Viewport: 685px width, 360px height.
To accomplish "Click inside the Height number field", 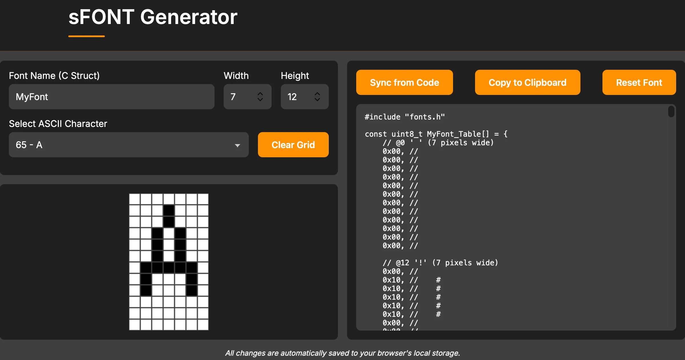I will coord(297,97).
